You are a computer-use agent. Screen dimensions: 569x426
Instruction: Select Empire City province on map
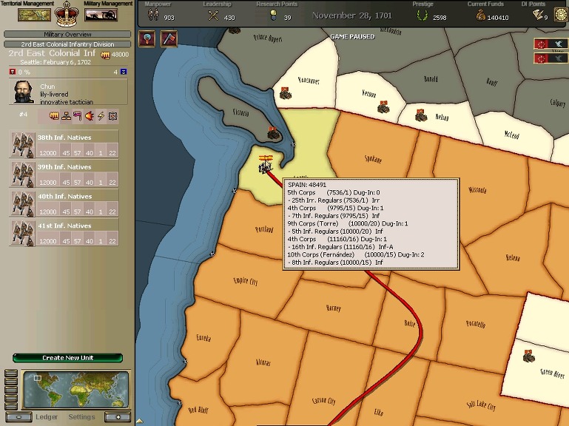(246, 281)
